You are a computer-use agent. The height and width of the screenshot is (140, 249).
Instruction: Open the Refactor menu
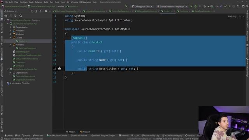[39, 2]
